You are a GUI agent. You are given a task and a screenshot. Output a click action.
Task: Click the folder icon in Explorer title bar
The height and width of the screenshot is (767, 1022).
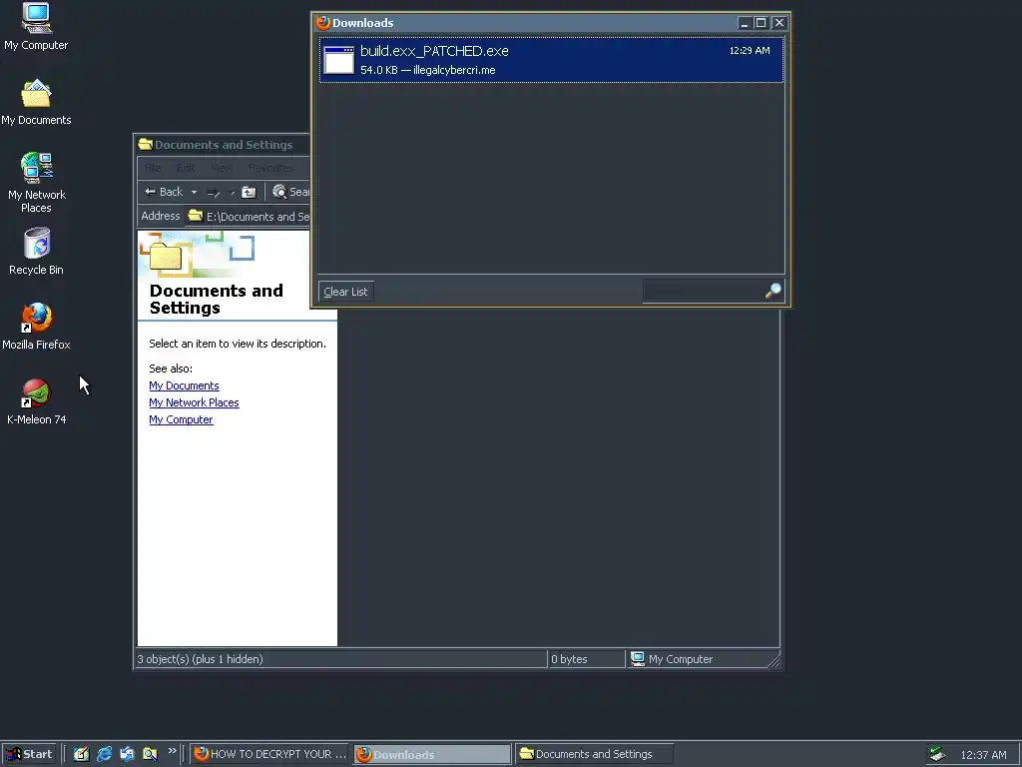146,144
